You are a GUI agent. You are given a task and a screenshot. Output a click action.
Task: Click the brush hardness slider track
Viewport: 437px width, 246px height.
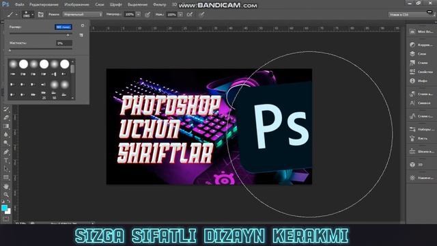41,49
